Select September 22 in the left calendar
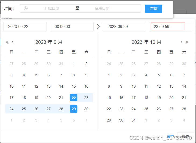This screenshot has height=143, width=196. click(74, 98)
